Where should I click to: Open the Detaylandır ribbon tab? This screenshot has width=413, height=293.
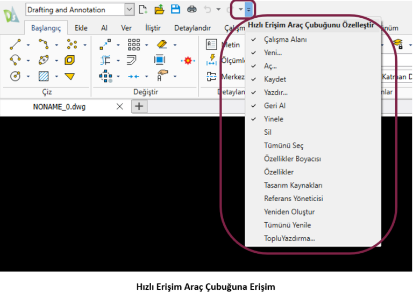point(193,28)
